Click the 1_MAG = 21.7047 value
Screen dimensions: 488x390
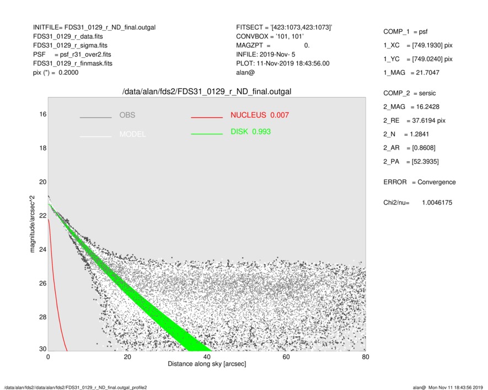pos(411,73)
